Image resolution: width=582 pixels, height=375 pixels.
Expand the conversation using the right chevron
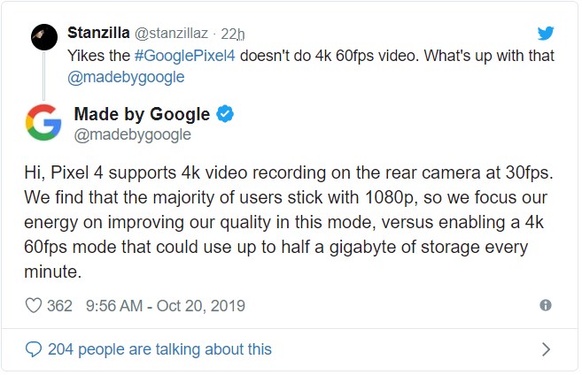(x=546, y=349)
